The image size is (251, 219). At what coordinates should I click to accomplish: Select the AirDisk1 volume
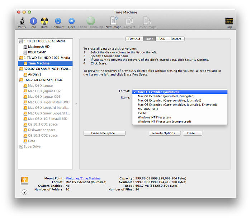coord(45,74)
